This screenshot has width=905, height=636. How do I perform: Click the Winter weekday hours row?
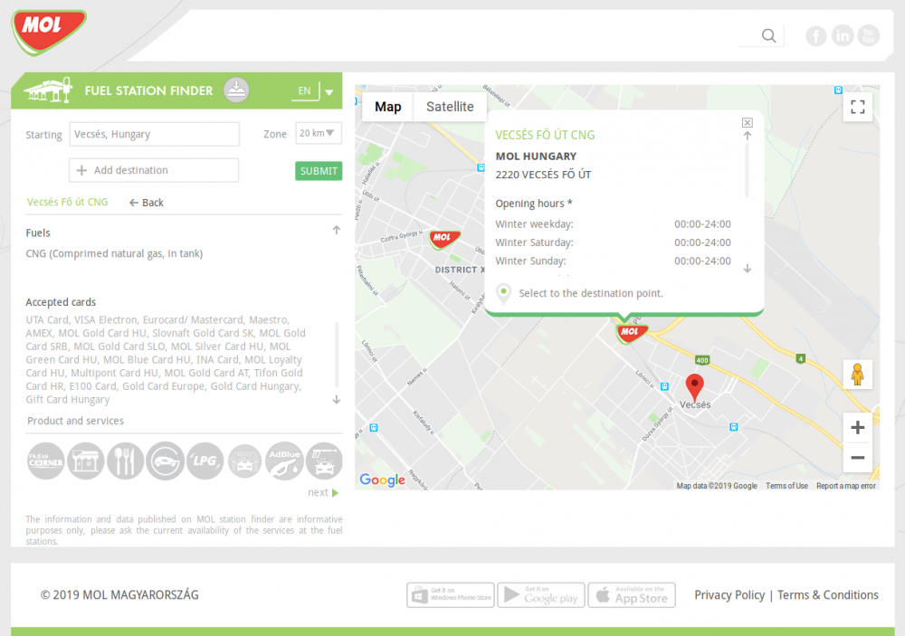tap(613, 224)
